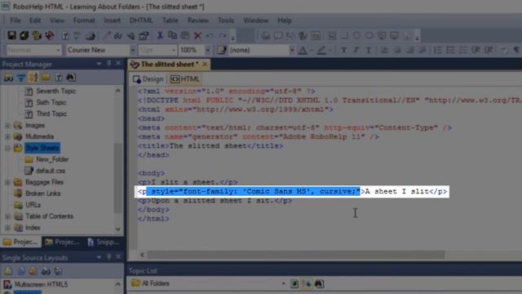Open the font size dropdown

(174, 50)
